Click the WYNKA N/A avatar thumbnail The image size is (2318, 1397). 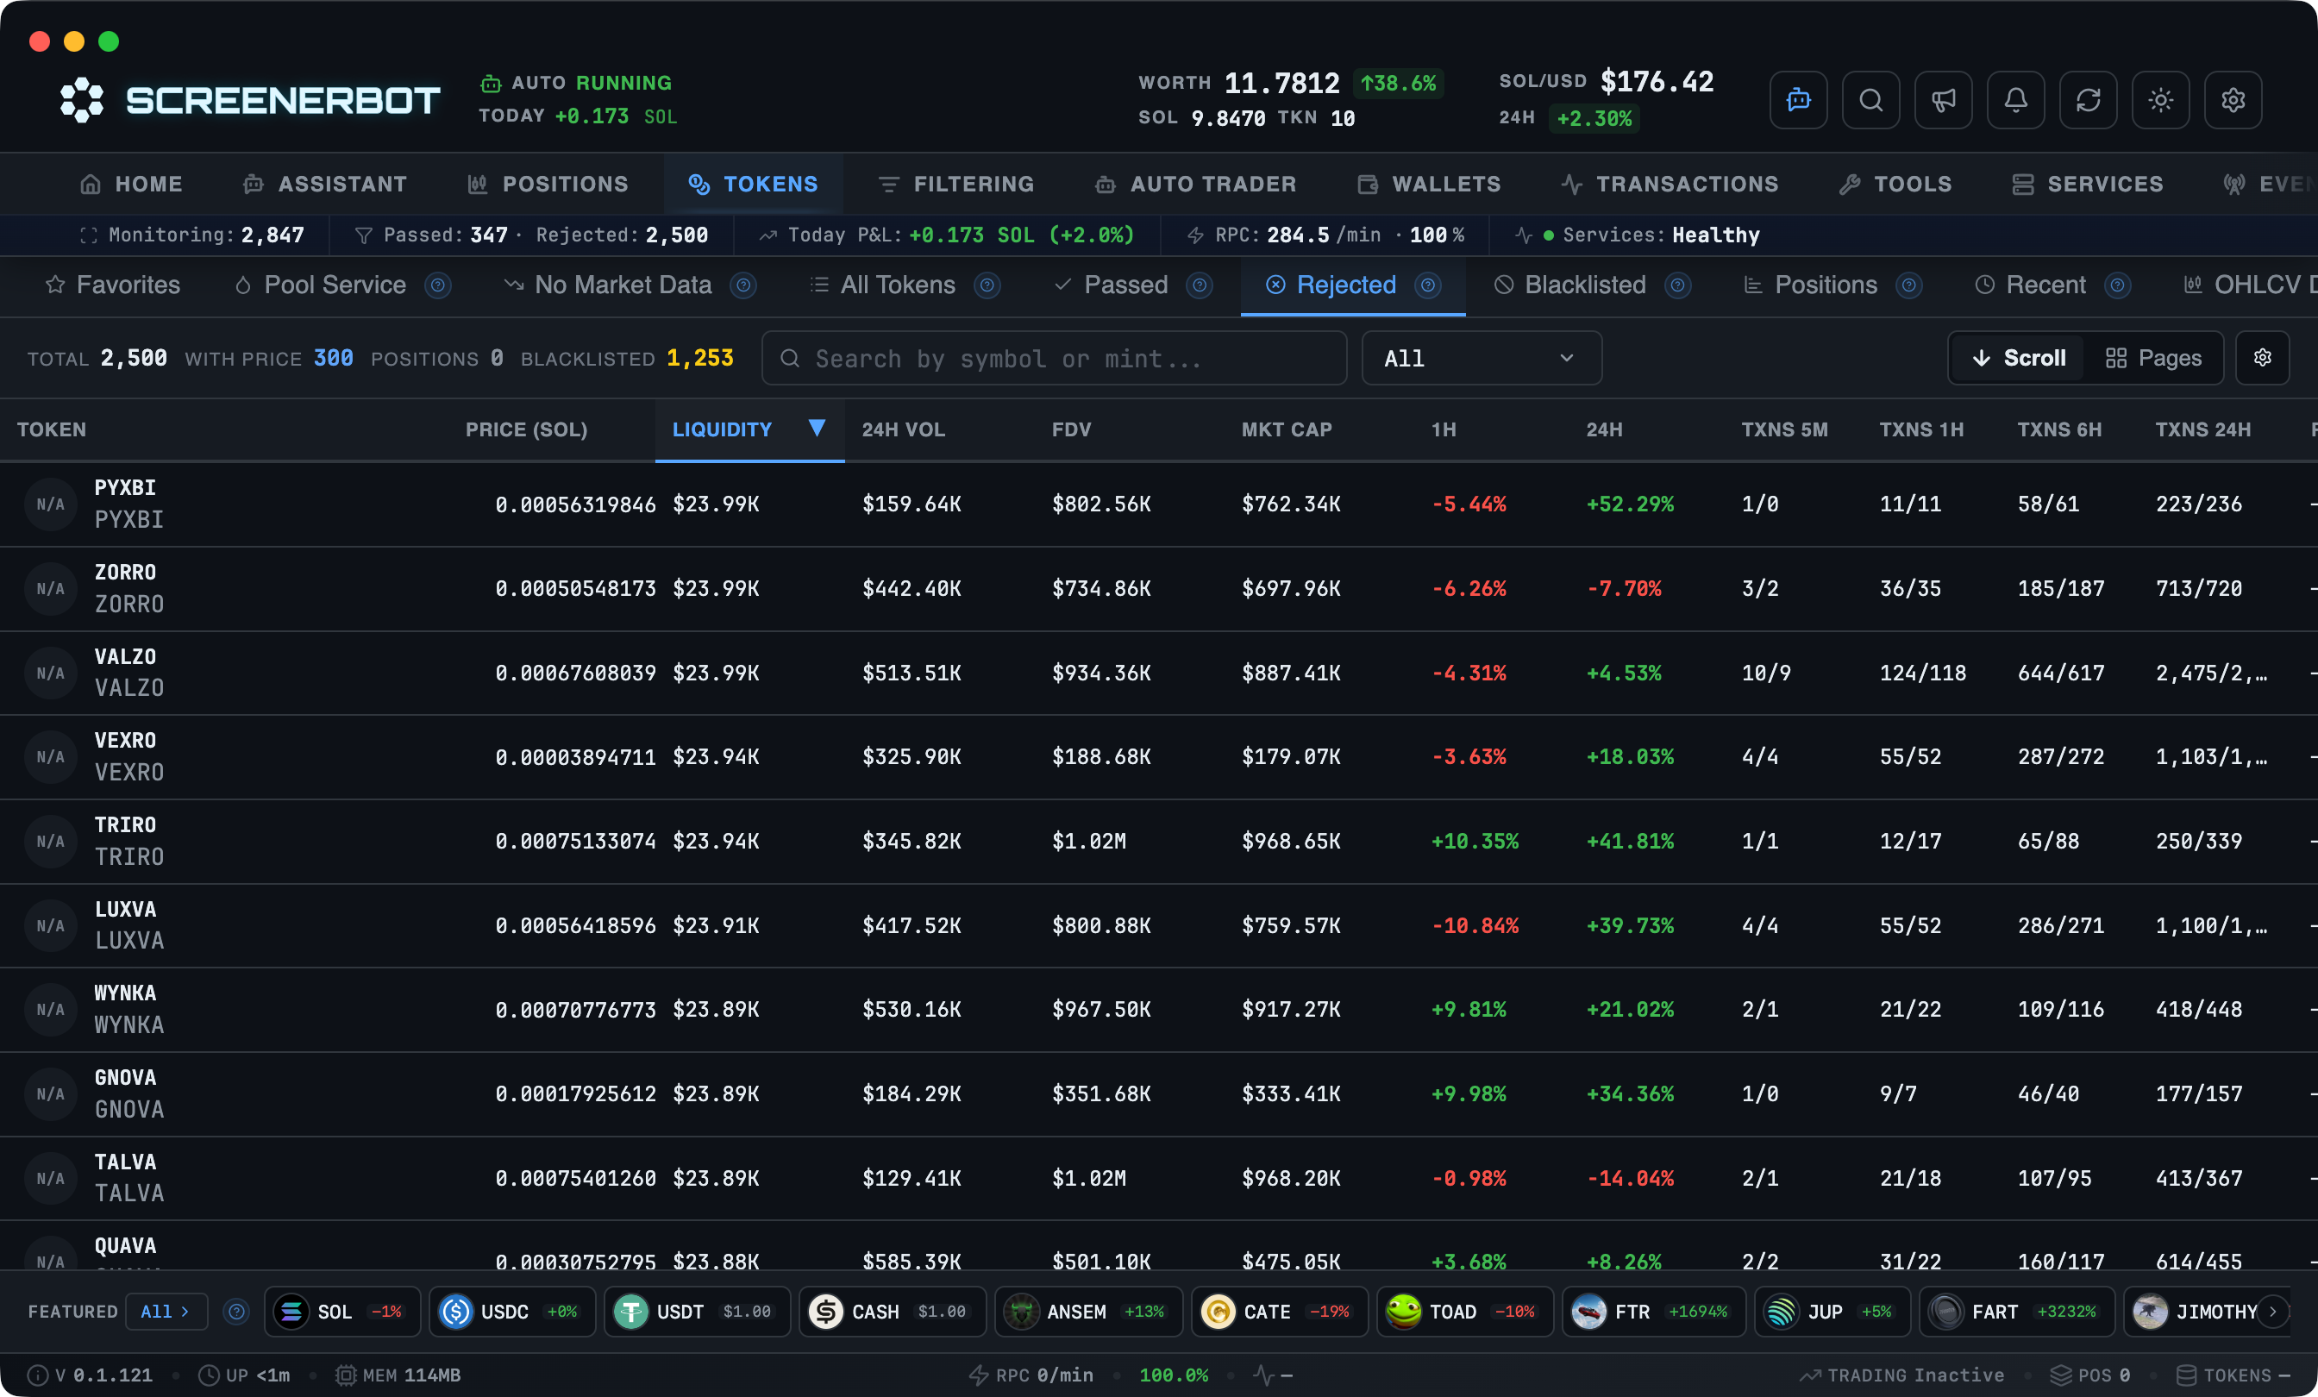click(x=51, y=1010)
